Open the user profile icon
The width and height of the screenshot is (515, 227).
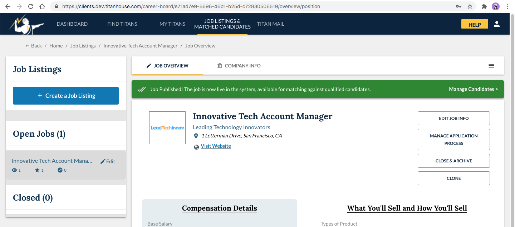click(x=496, y=24)
